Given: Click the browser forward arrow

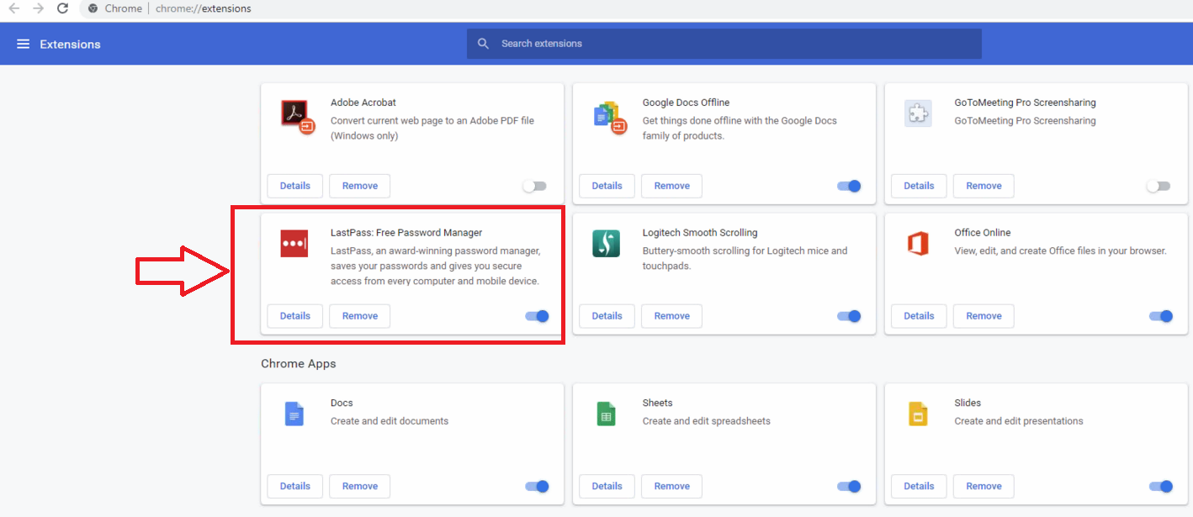Looking at the screenshot, I should point(38,8).
